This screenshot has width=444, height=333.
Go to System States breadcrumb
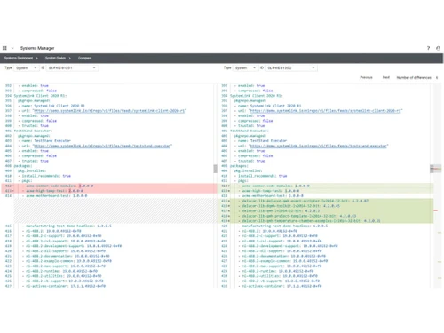[55, 58]
